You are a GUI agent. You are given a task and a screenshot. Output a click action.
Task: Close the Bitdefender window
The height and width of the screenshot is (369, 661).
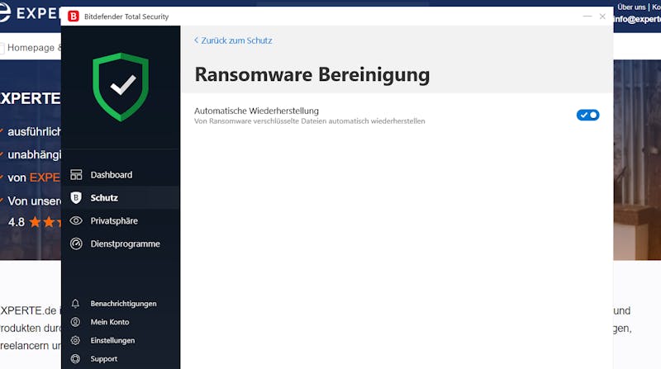coord(602,17)
